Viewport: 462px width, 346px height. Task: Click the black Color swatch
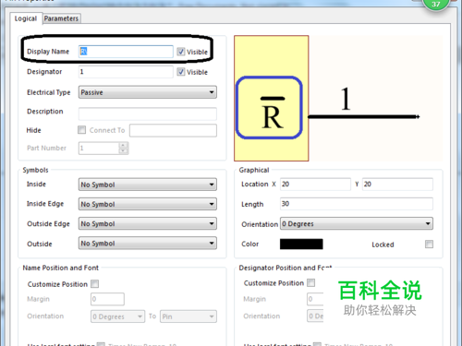point(301,244)
